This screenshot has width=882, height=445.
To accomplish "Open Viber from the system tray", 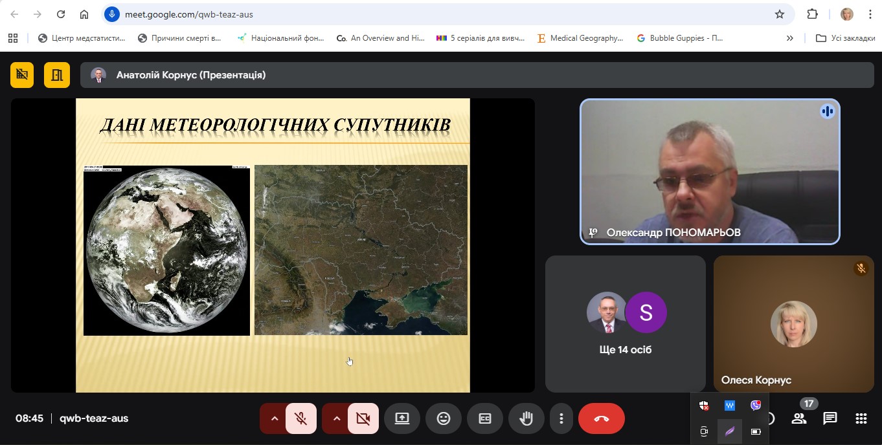I will click(755, 406).
